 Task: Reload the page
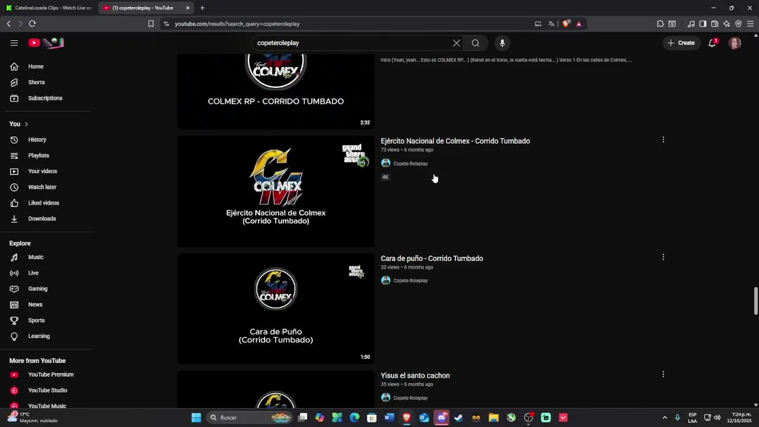[x=32, y=24]
